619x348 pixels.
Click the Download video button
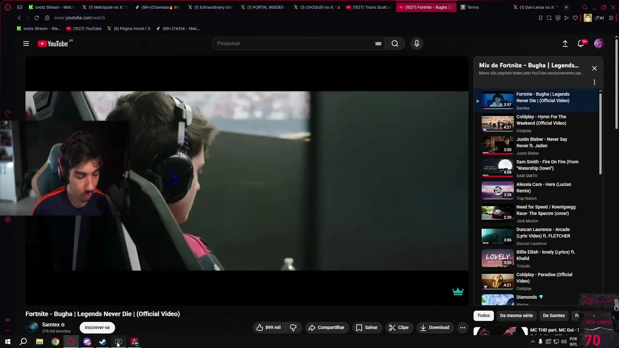pyautogui.click(x=434, y=327)
